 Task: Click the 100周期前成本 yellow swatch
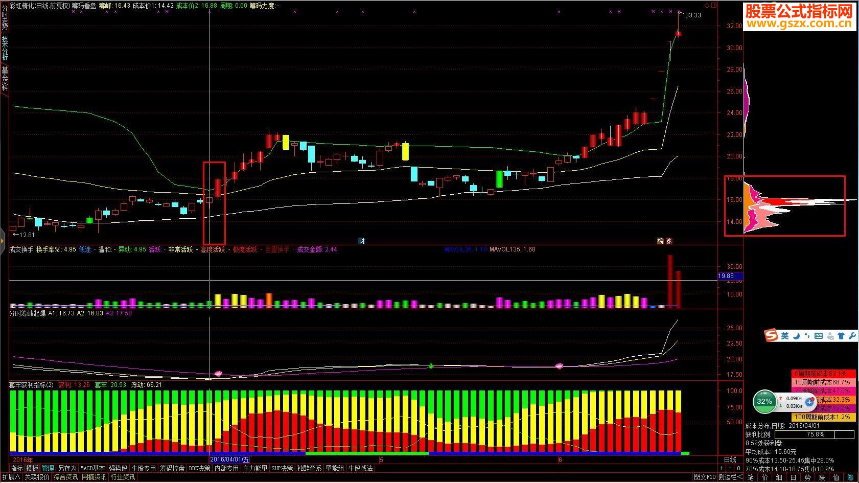[823, 417]
